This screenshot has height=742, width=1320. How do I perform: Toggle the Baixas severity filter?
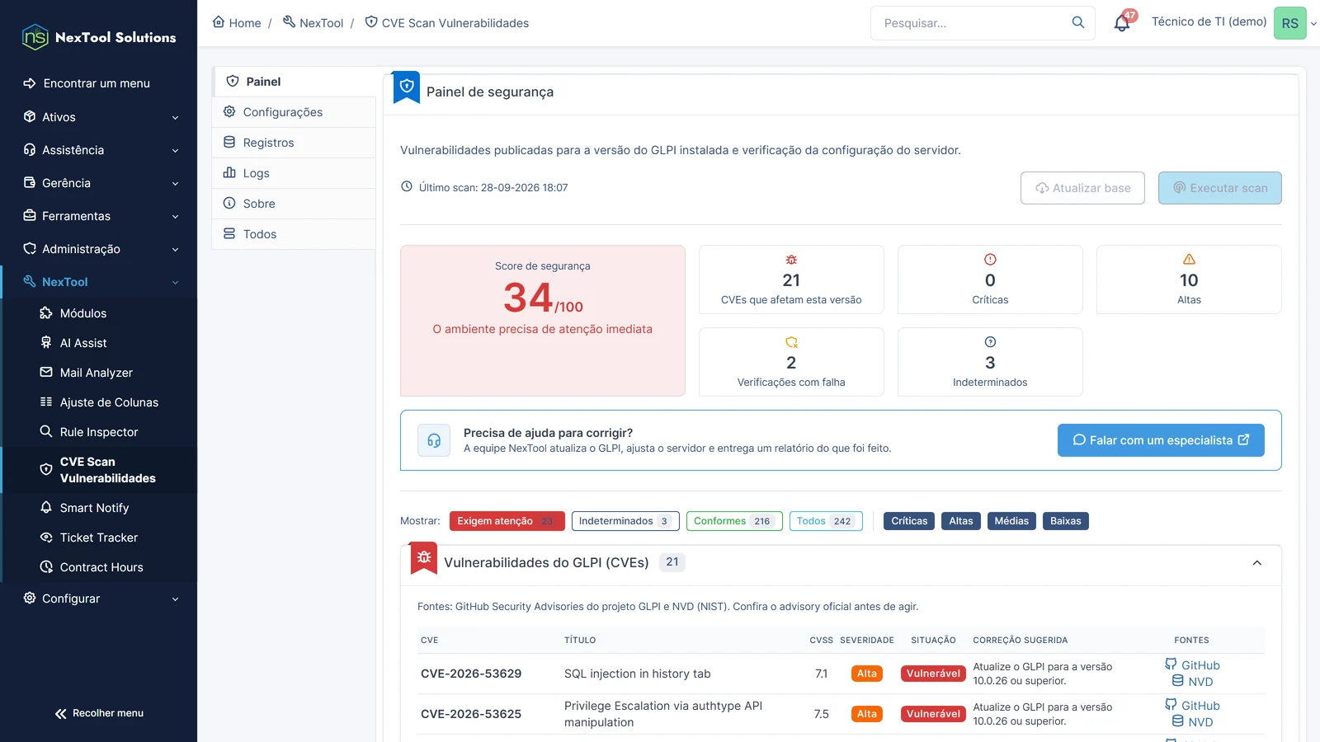point(1066,521)
